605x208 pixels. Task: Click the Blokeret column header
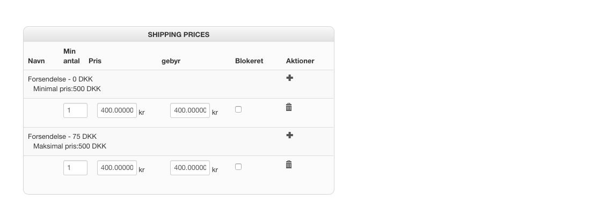[x=249, y=61]
